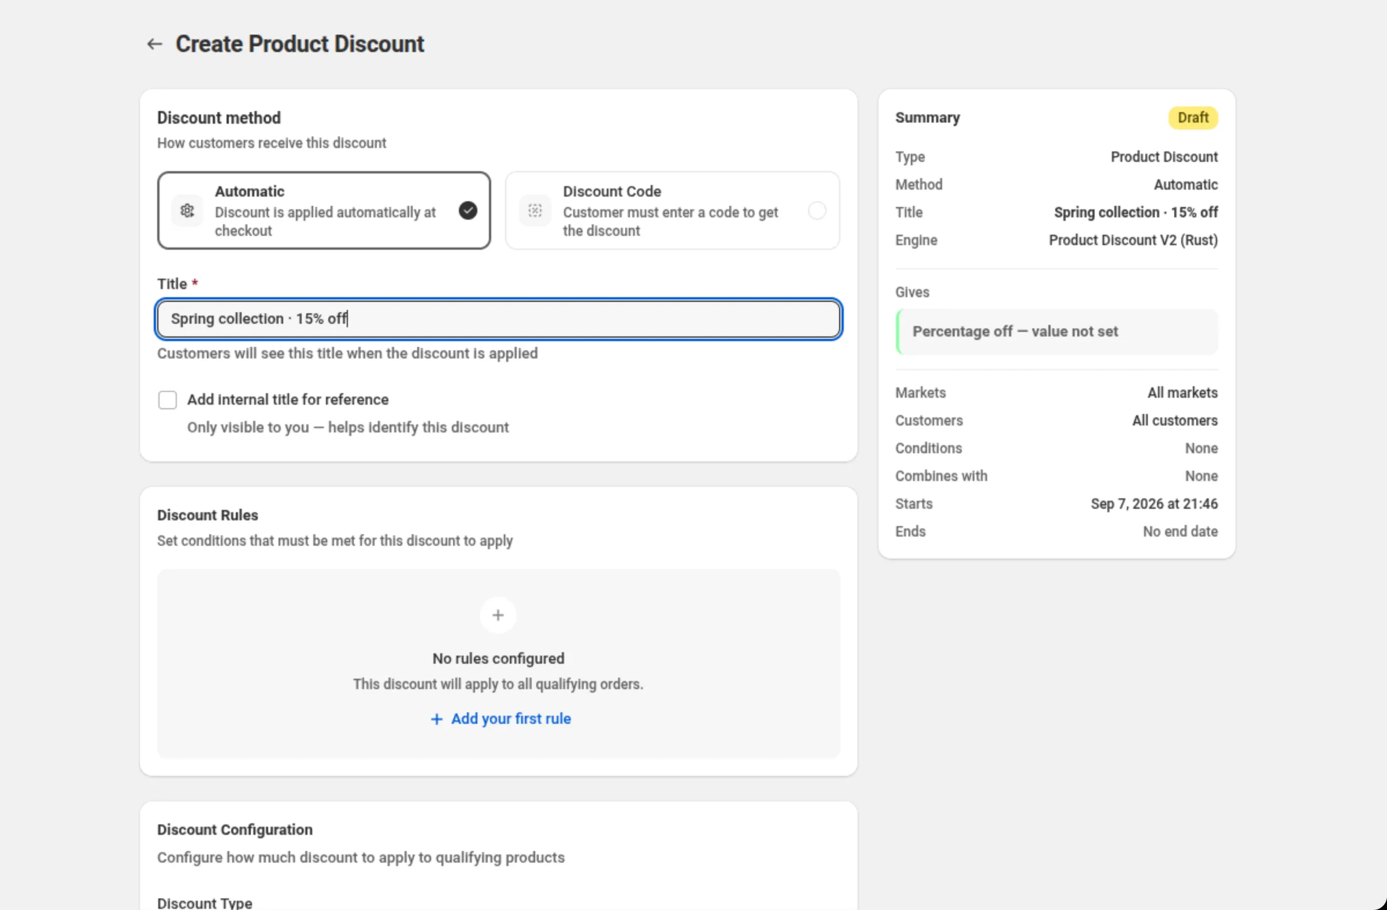Click 'No rules configured' text
The width and height of the screenshot is (1387, 910).
[x=498, y=659]
